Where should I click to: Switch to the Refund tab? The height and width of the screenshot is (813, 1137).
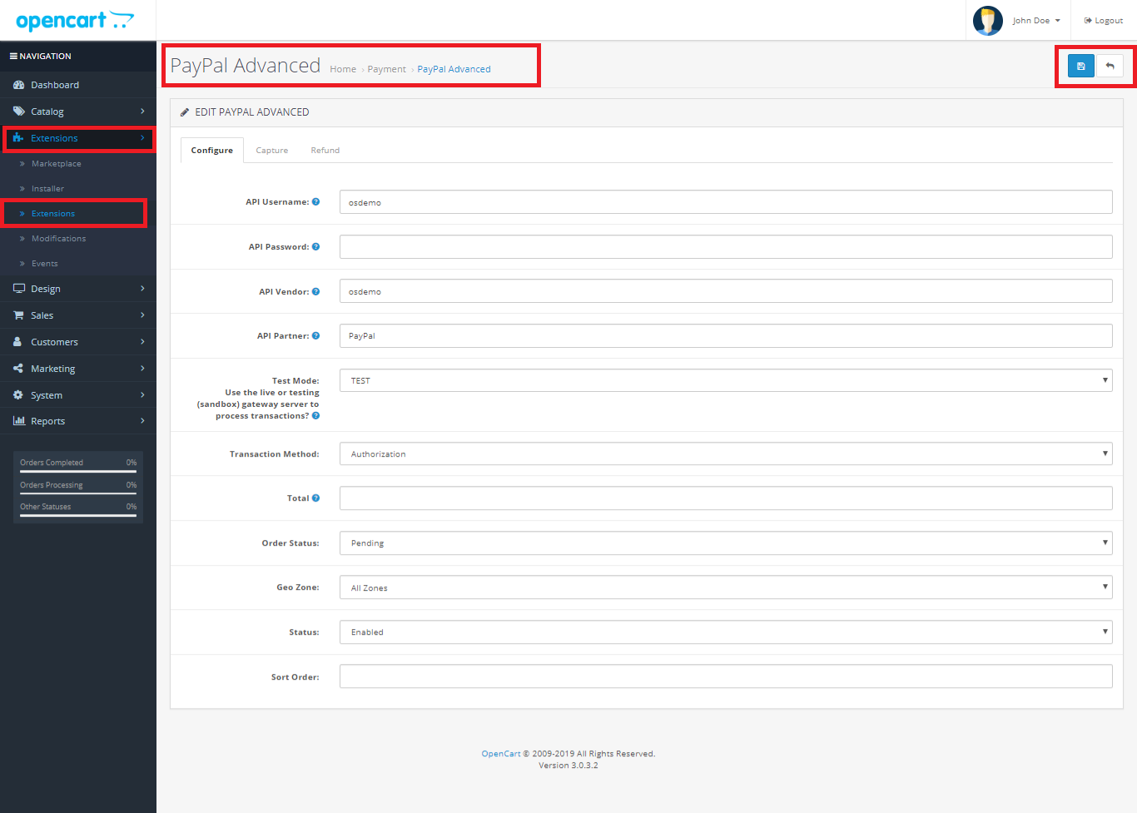click(x=325, y=151)
